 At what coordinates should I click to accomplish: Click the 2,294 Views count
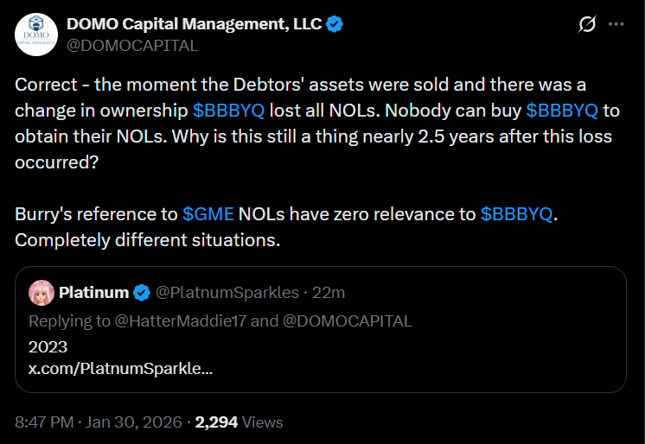click(239, 422)
